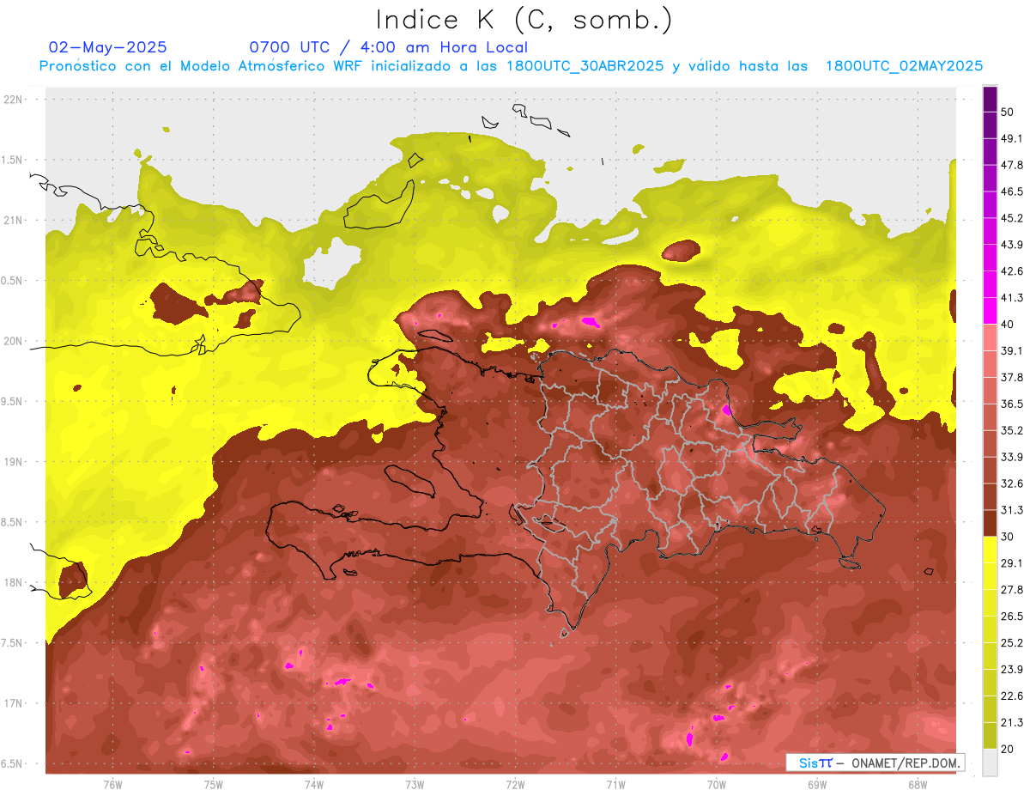Viewport: 1030px width, 796px height.
Task: Click the colorbar value "32.6"
Action: pyautogui.click(x=1012, y=483)
